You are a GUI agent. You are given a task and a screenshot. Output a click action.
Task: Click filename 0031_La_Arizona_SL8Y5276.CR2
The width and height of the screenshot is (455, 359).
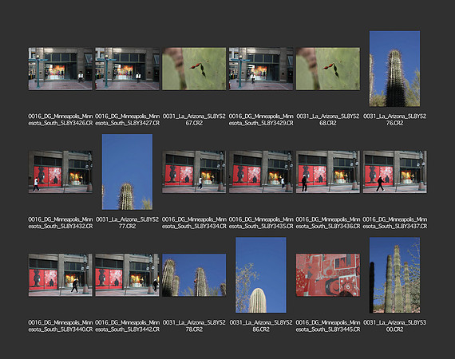(394, 120)
